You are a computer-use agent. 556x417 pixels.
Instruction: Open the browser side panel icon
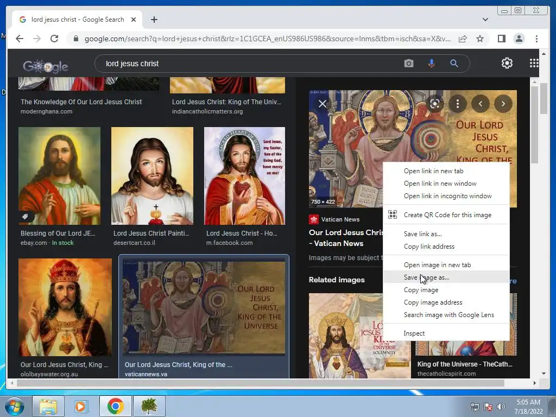tap(501, 39)
